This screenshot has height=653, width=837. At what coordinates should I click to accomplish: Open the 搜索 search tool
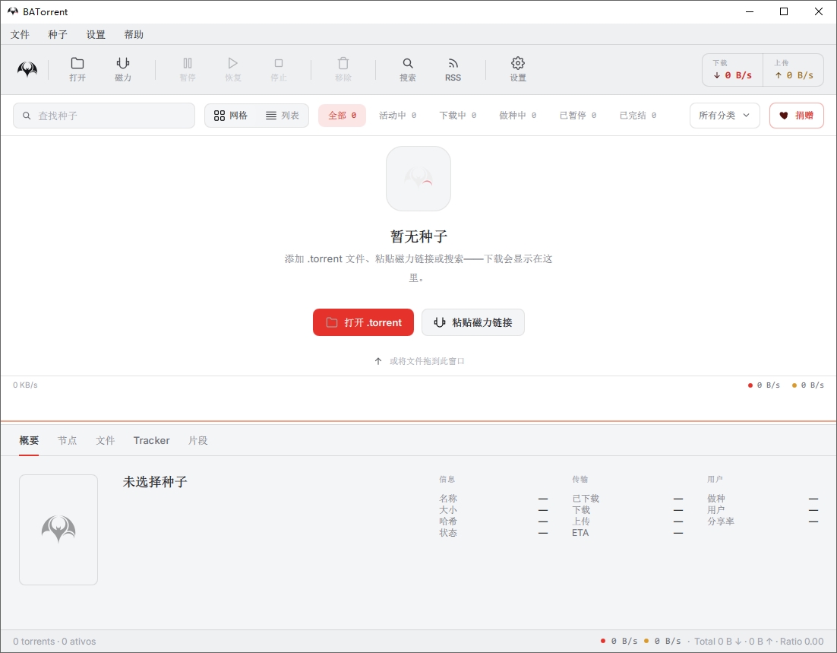[x=408, y=69]
